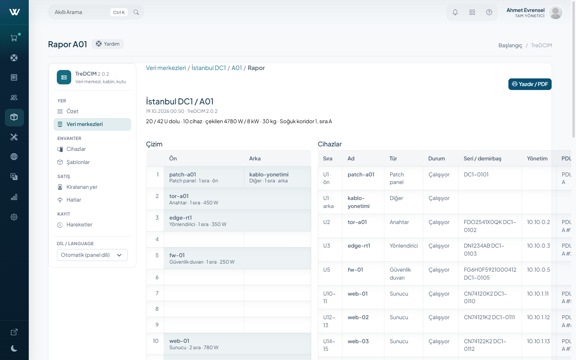The width and height of the screenshot is (576, 360).
Task: Click the page vertical scrollbar
Action: (574, 70)
